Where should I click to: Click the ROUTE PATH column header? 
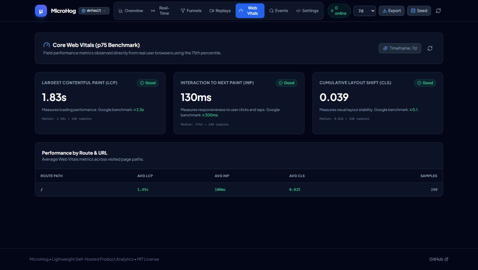pyautogui.click(x=52, y=176)
